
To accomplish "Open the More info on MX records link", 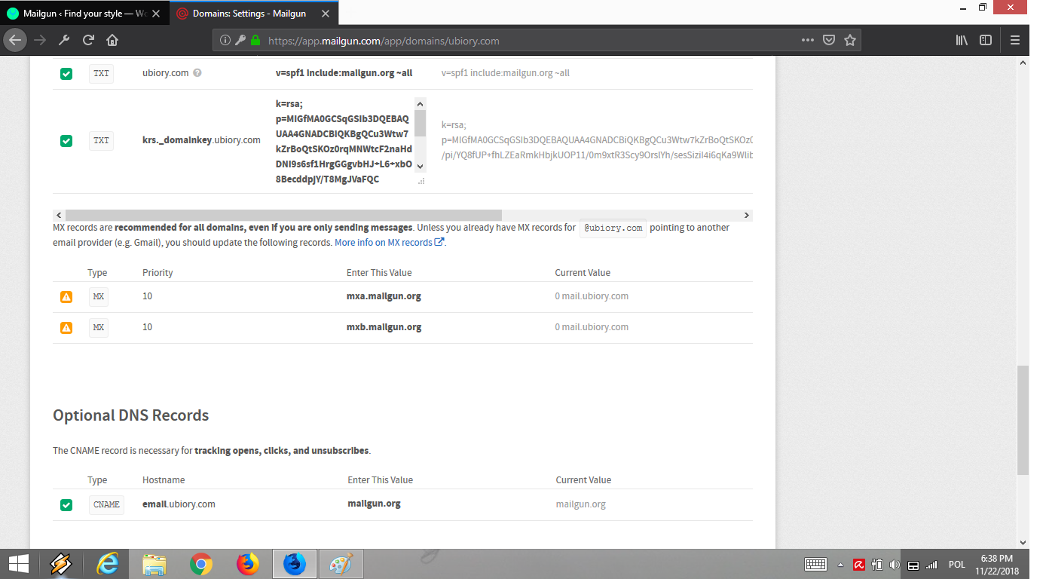I will point(390,243).
